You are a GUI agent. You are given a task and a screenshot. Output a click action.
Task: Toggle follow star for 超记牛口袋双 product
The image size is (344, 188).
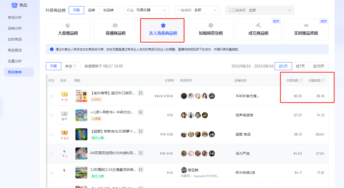[x=52, y=96]
